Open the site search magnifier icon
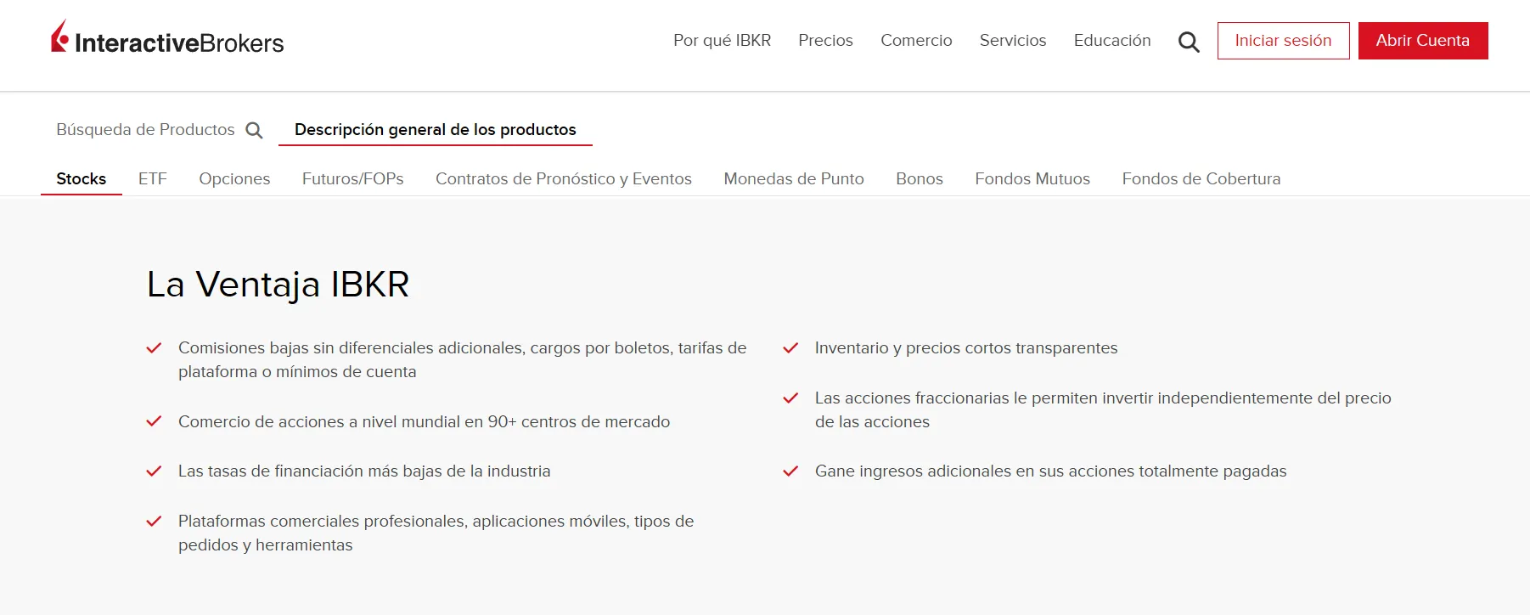1530x615 pixels. [1189, 42]
